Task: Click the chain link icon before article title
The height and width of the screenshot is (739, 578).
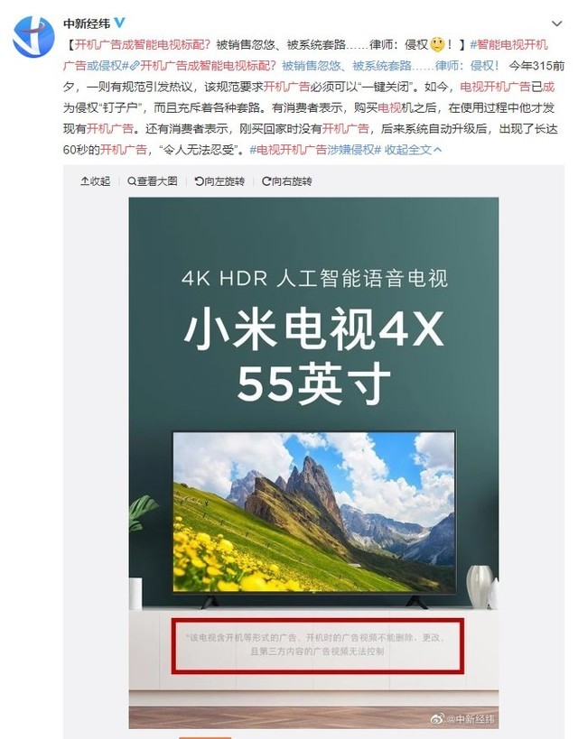Action: click(135, 66)
